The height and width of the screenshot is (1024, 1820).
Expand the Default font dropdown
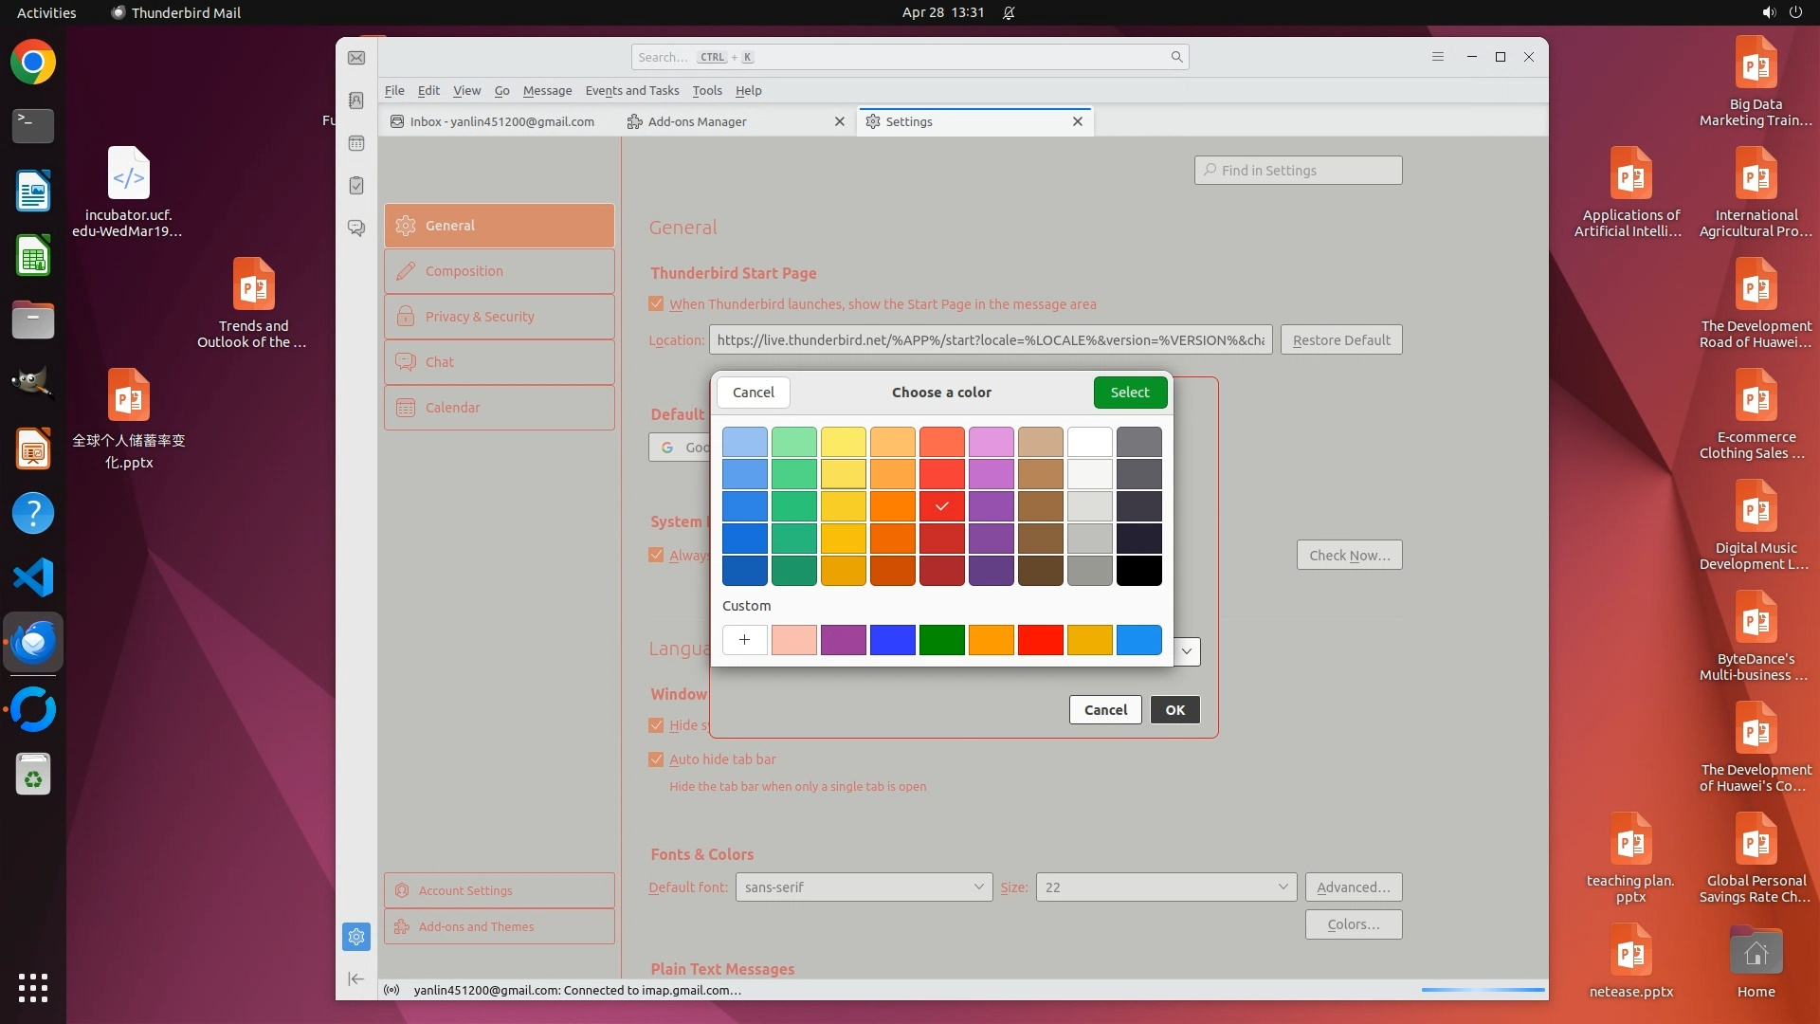[x=863, y=887]
